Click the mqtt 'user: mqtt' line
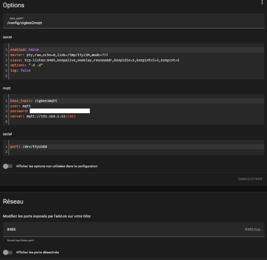The width and height of the screenshot is (267, 260). [20, 106]
